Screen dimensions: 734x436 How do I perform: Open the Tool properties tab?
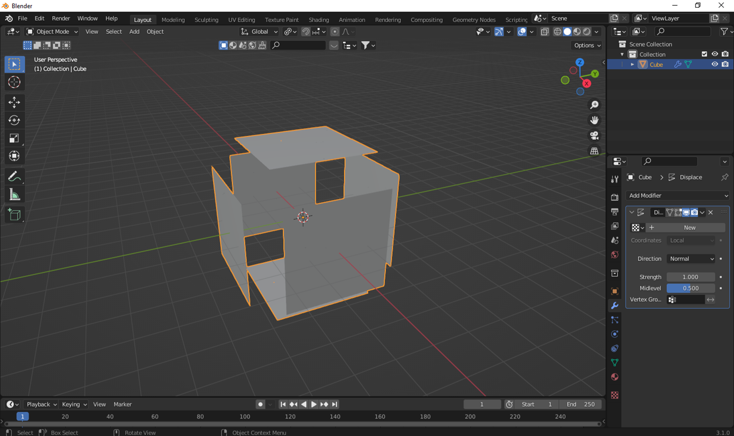point(615,179)
